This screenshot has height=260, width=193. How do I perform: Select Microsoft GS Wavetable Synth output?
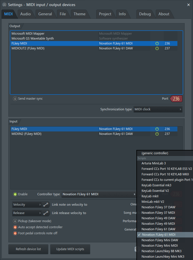(94, 38)
